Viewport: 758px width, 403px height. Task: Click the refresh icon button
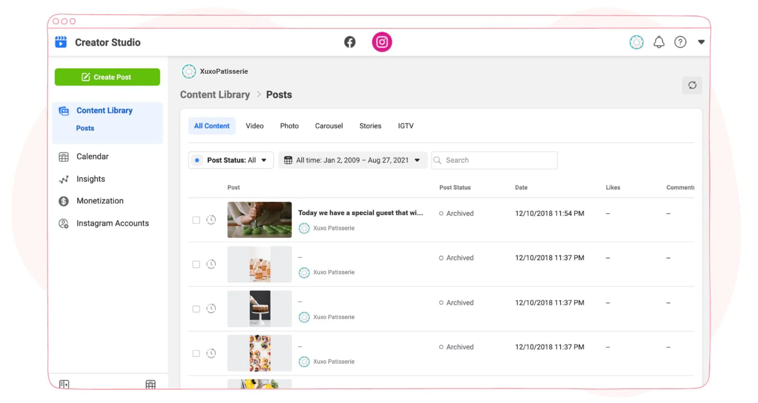tap(692, 85)
